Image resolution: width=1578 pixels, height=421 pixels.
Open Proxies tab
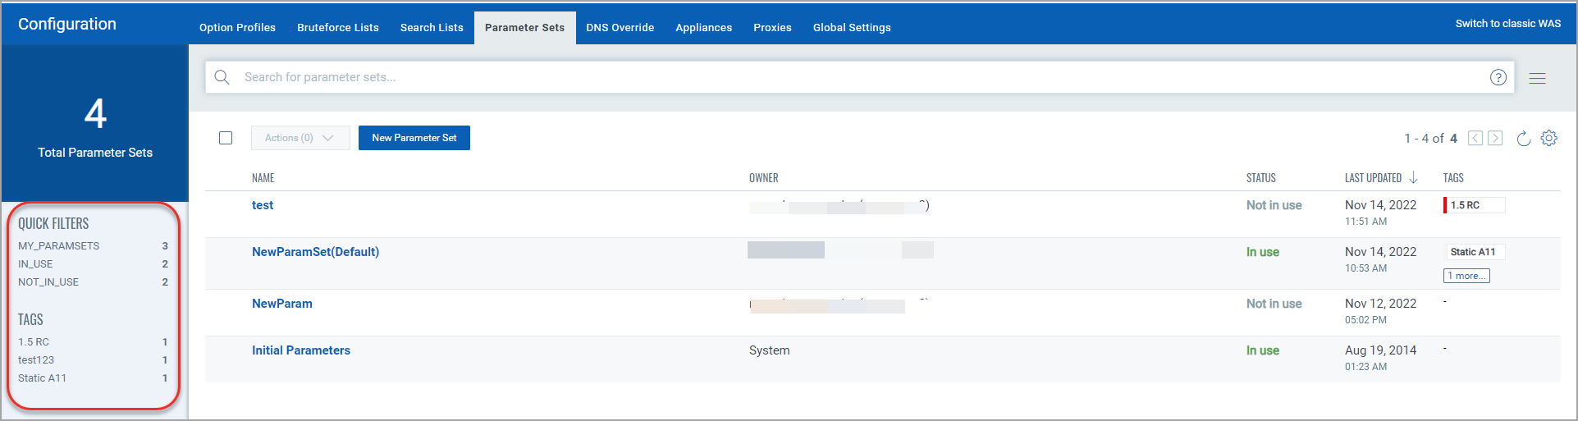pos(773,27)
